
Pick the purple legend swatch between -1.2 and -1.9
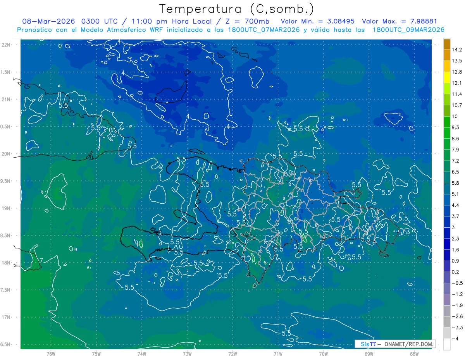click(x=447, y=300)
